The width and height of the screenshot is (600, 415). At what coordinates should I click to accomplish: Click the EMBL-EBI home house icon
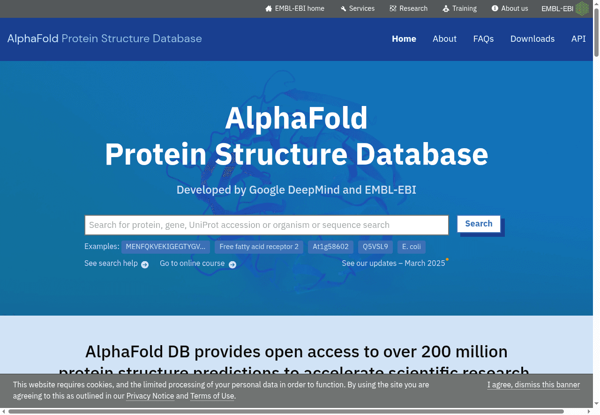click(268, 8)
